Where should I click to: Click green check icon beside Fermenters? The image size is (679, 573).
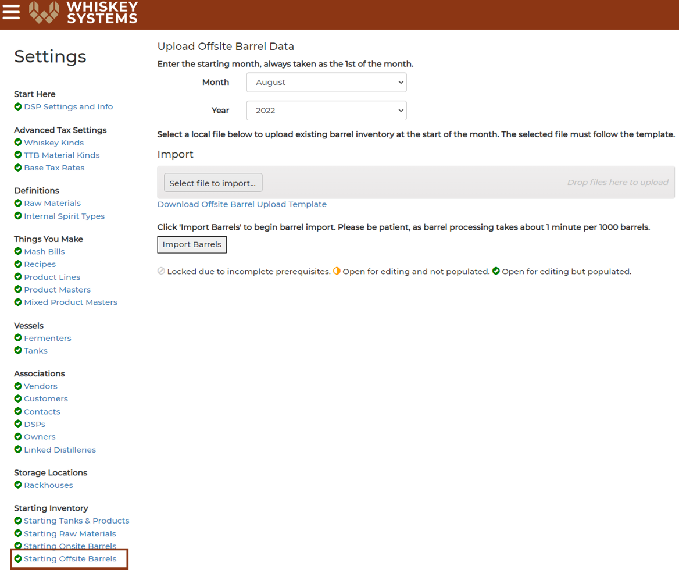(18, 337)
